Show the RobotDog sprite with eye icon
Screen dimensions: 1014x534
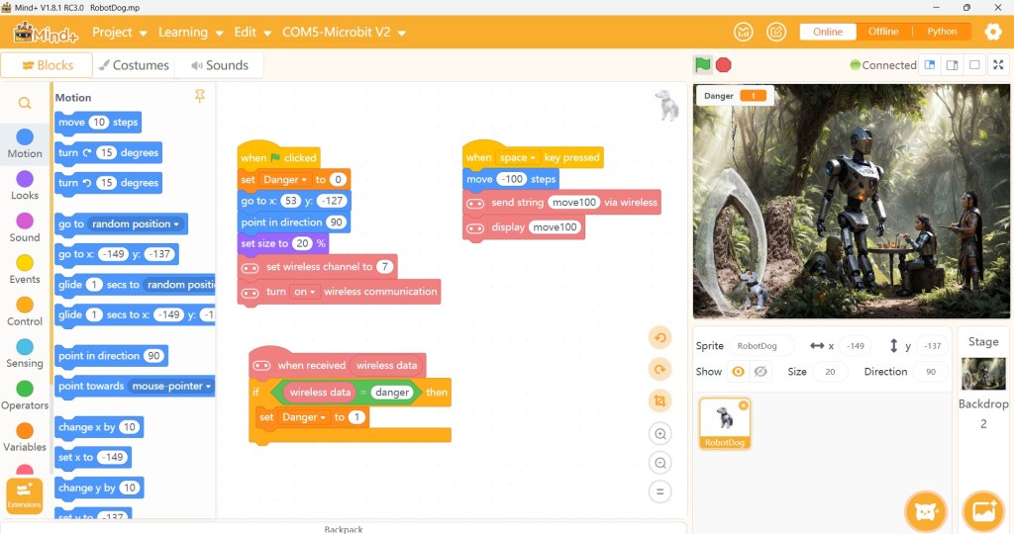(738, 372)
